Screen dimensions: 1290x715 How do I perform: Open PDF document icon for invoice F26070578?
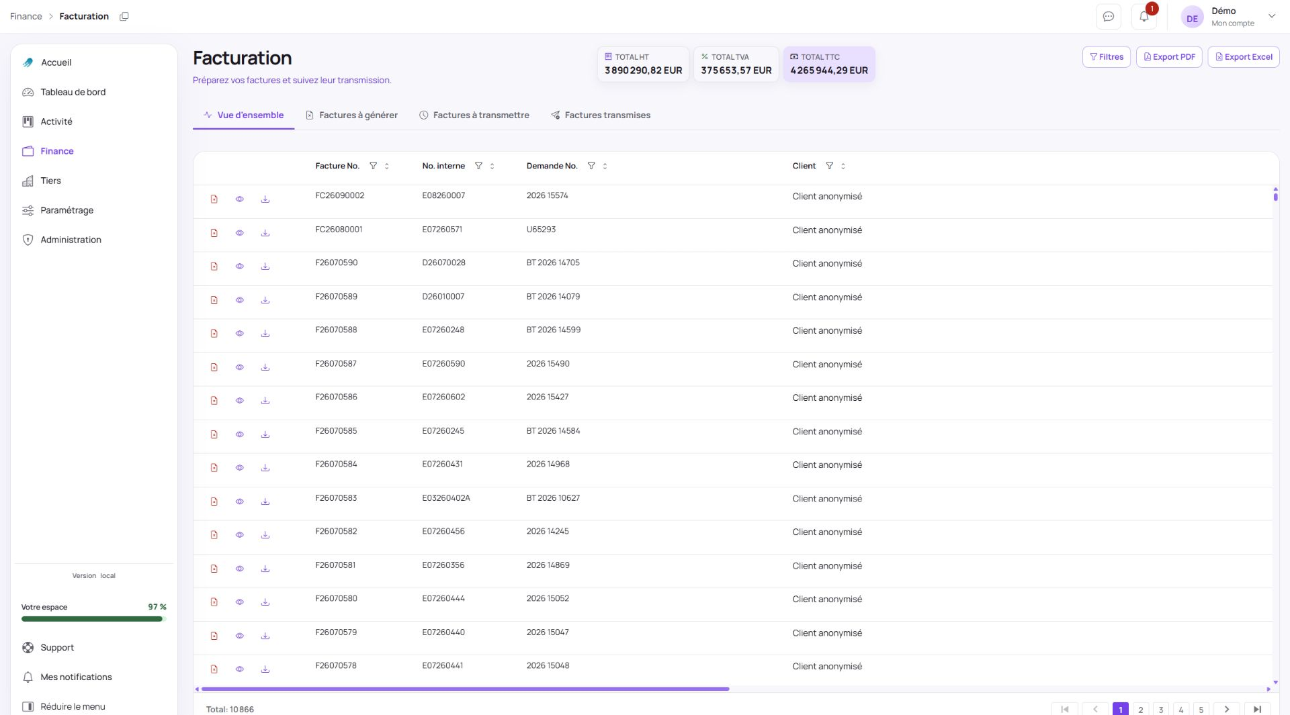[214, 669]
